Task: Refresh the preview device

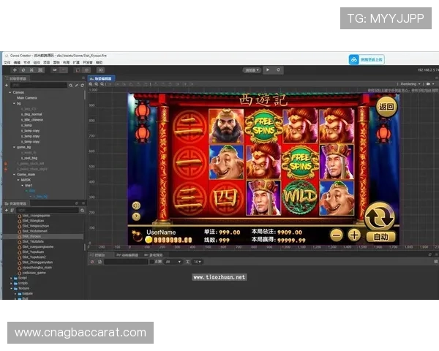Action: click(278, 70)
